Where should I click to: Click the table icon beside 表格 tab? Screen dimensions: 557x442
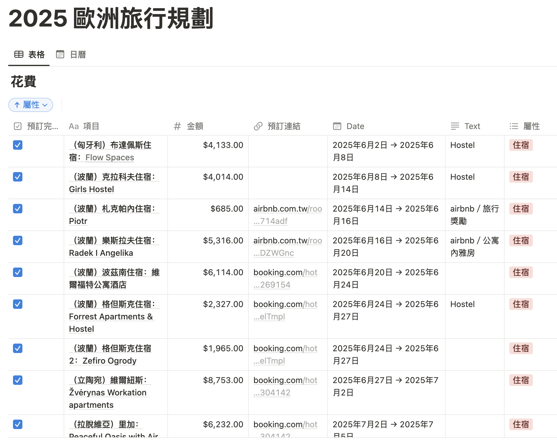(19, 54)
